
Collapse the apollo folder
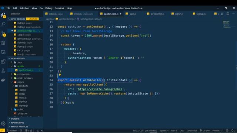11,66
